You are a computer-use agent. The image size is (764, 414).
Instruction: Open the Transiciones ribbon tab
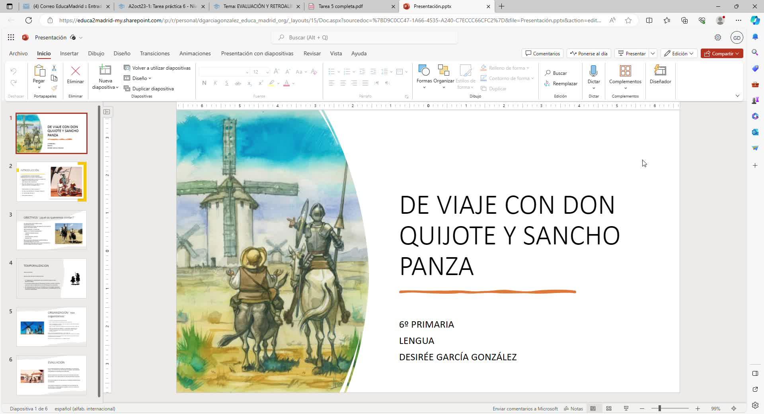click(154, 53)
